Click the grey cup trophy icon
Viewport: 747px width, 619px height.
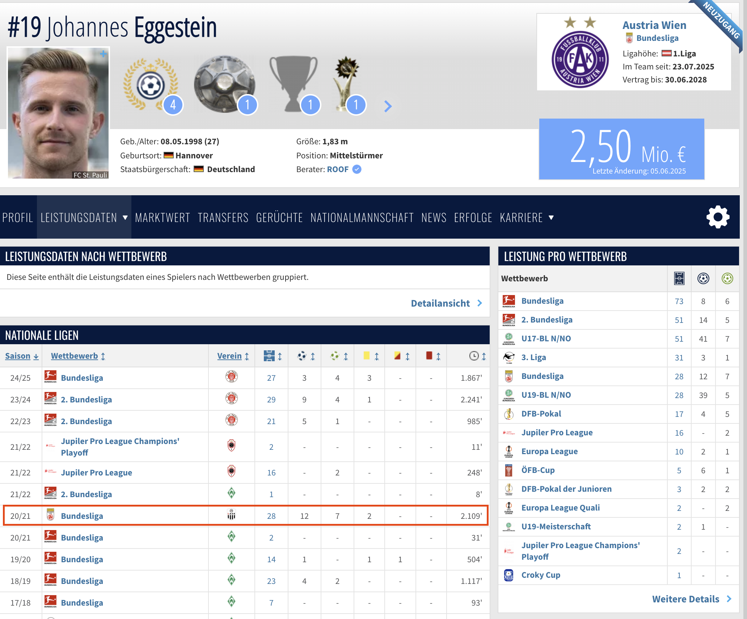[x=294, y=85]
